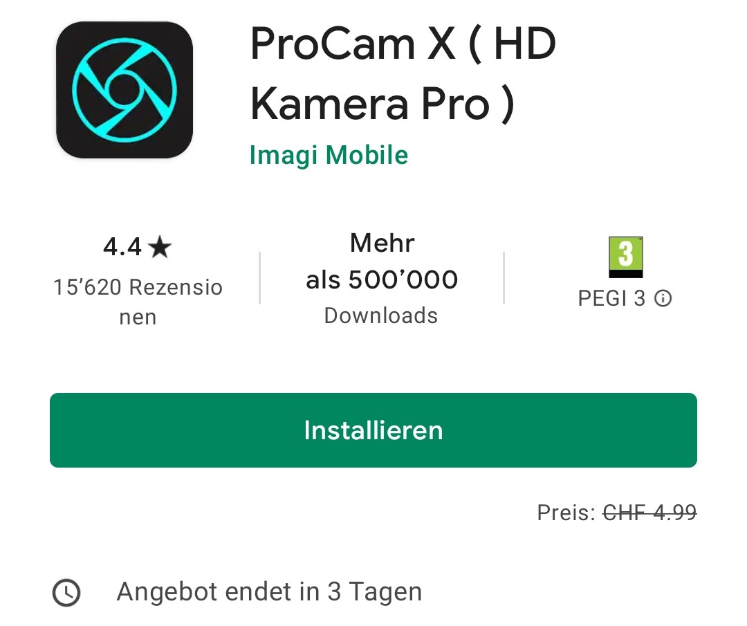Click the clock icon by the offer notice

pyautogui.click(x=66, y=593)
